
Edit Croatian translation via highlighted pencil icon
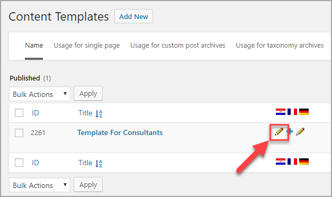279,132
